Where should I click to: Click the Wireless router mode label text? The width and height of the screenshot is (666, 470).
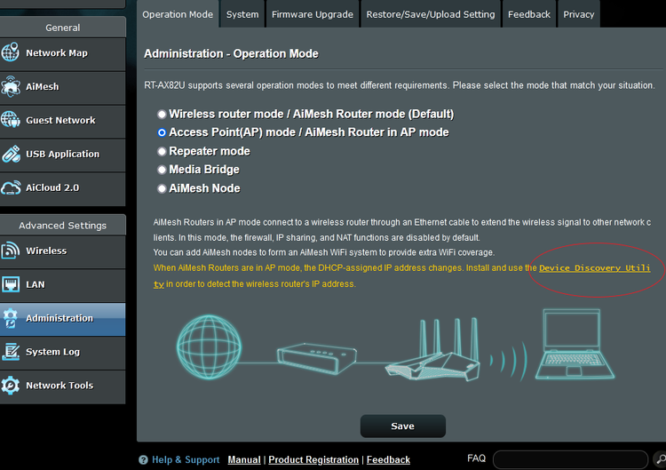click(x=312, y=114)
